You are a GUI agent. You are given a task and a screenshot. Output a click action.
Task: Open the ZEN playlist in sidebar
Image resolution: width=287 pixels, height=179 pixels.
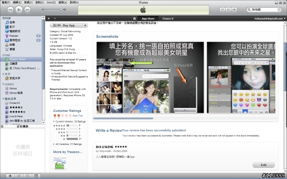tap(20, 121)
